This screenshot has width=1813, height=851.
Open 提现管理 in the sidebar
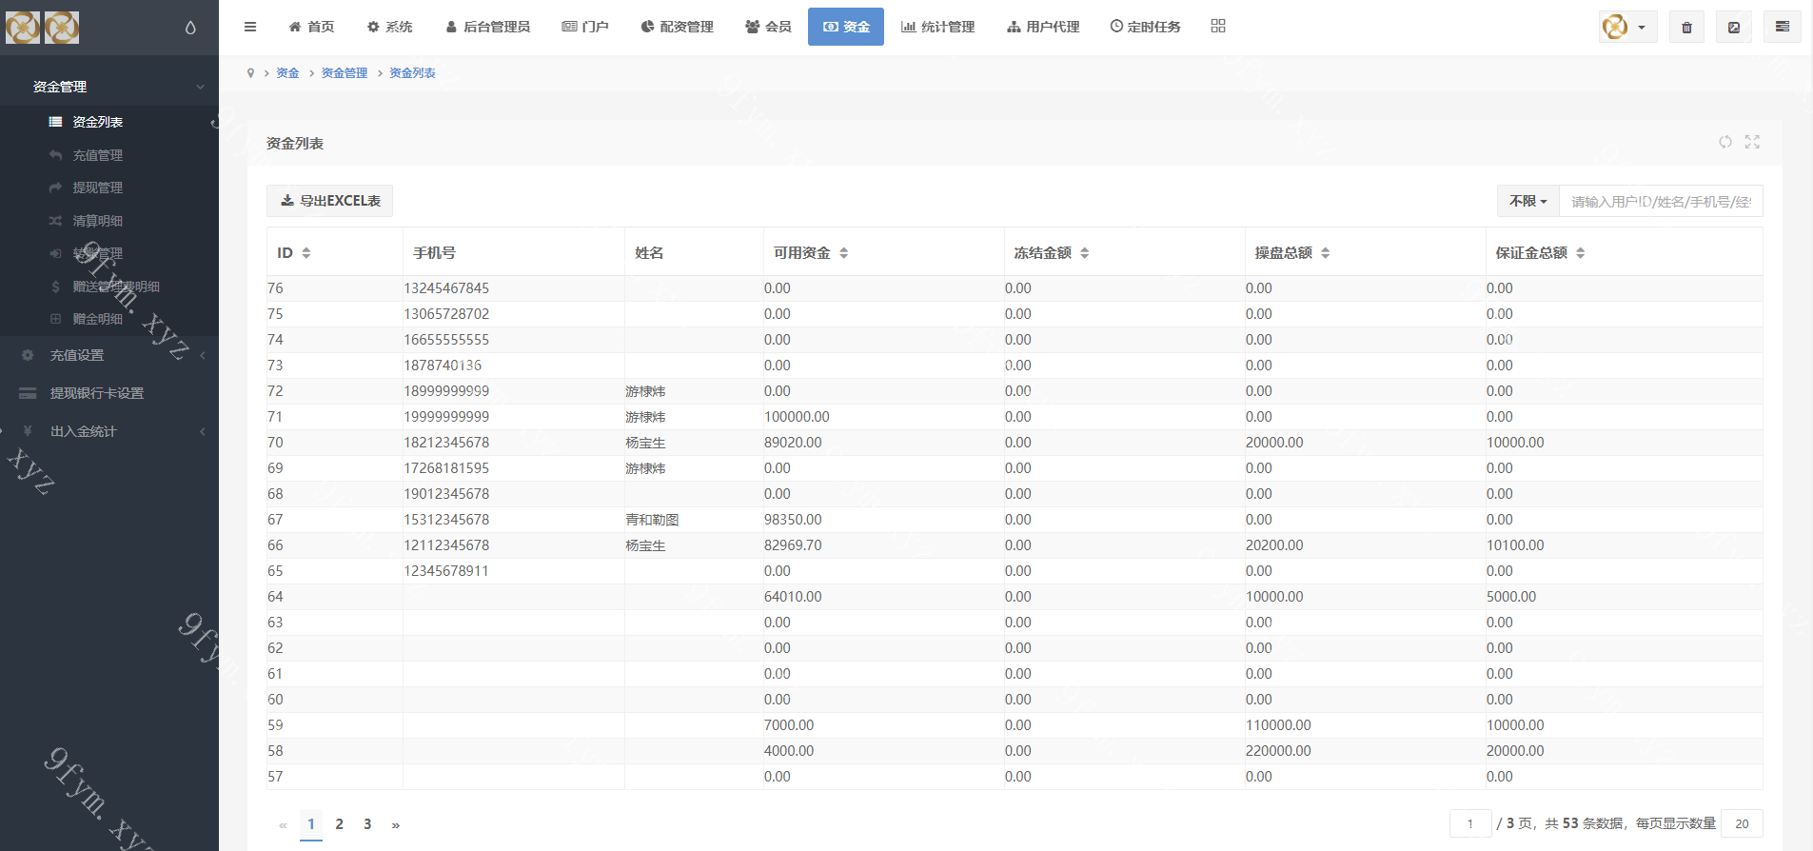pyautogui.click(x=97, y=188)
